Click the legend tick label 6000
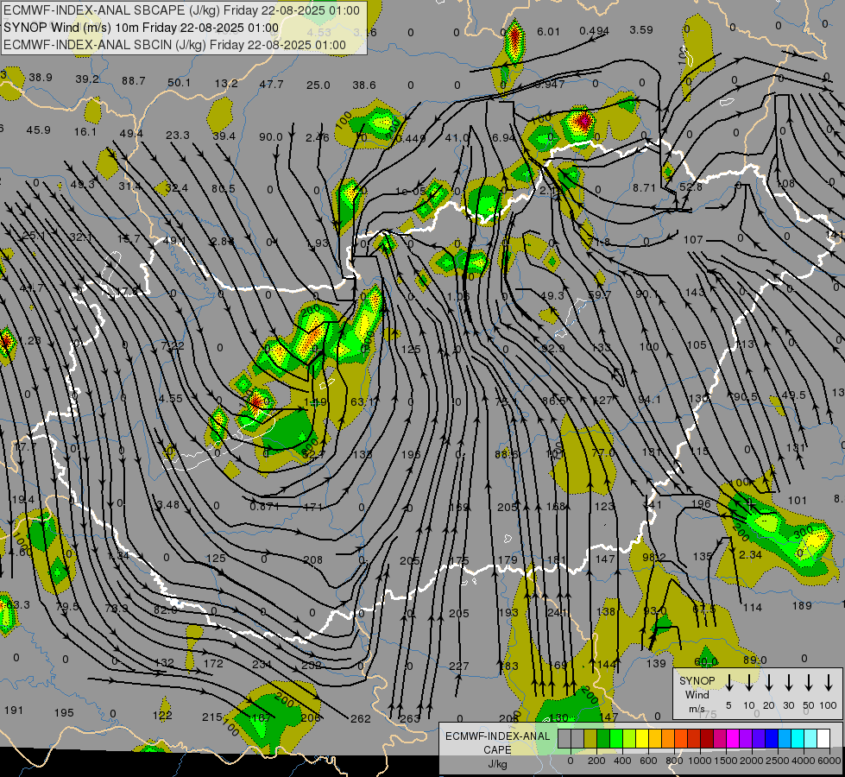 coord(829,761)
